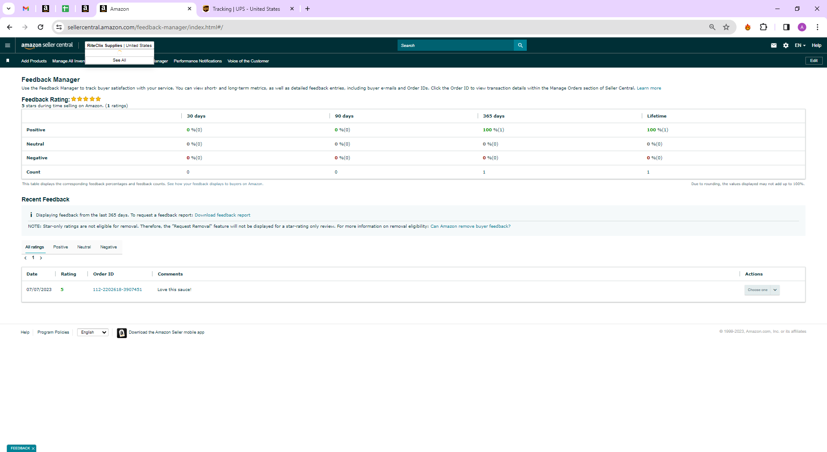Open Program Policies footer link
Image resolution: width=827 pixels, height=452 pixels.
tap(53, 332)
